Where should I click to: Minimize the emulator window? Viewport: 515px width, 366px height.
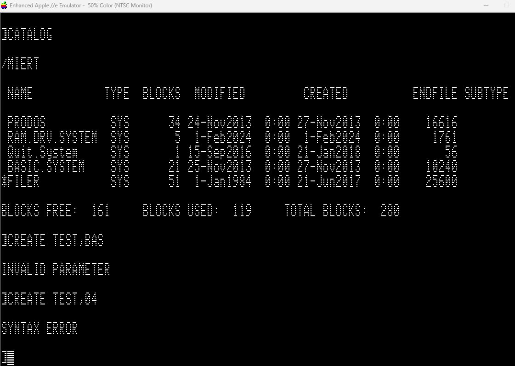(486, 6)
